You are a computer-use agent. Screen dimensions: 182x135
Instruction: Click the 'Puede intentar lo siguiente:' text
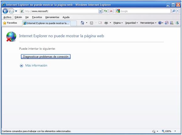tap(37, 49)
